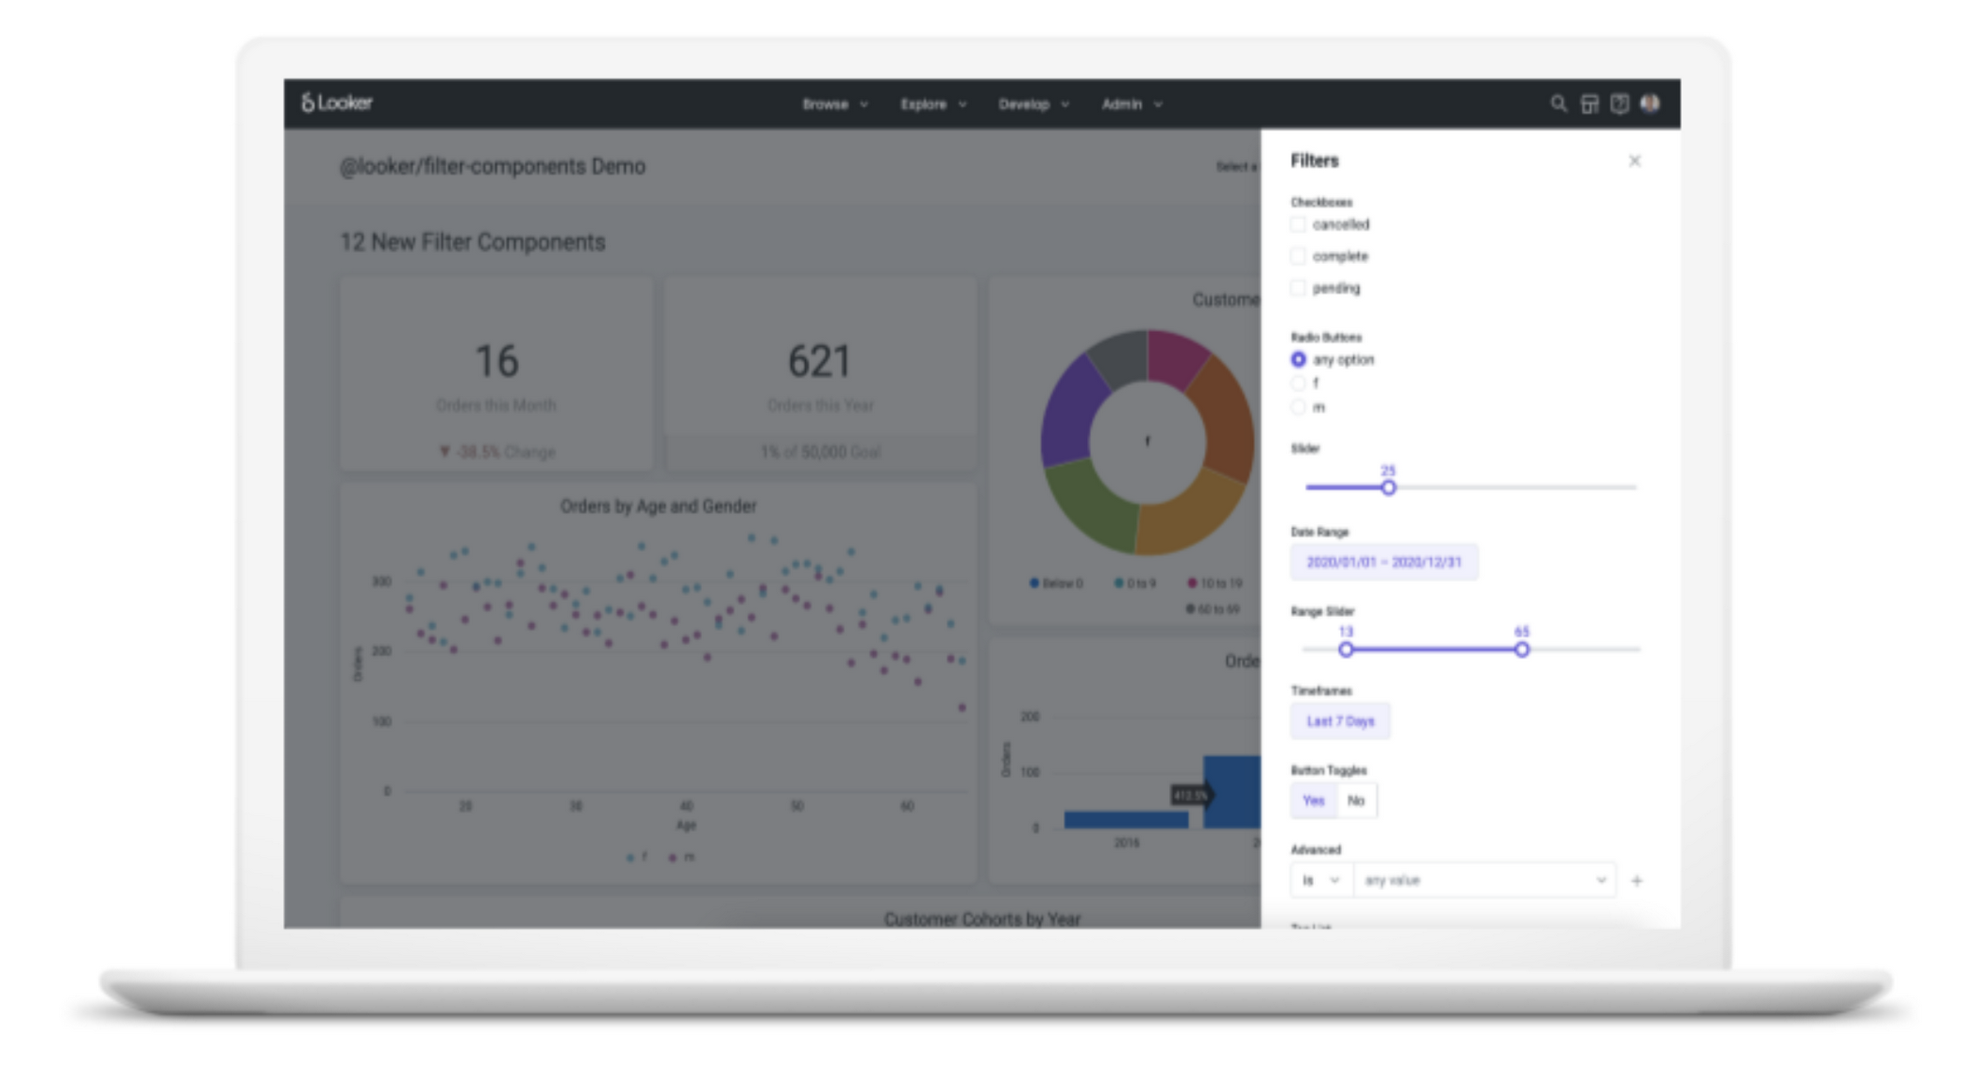Image resolution: width=1961 pixels, height=1073 pixels.
Task: Click the 2016 bar in chart
Action: coord(1126,819)
